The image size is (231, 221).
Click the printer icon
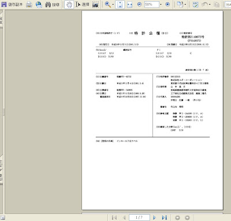(29, 4)
